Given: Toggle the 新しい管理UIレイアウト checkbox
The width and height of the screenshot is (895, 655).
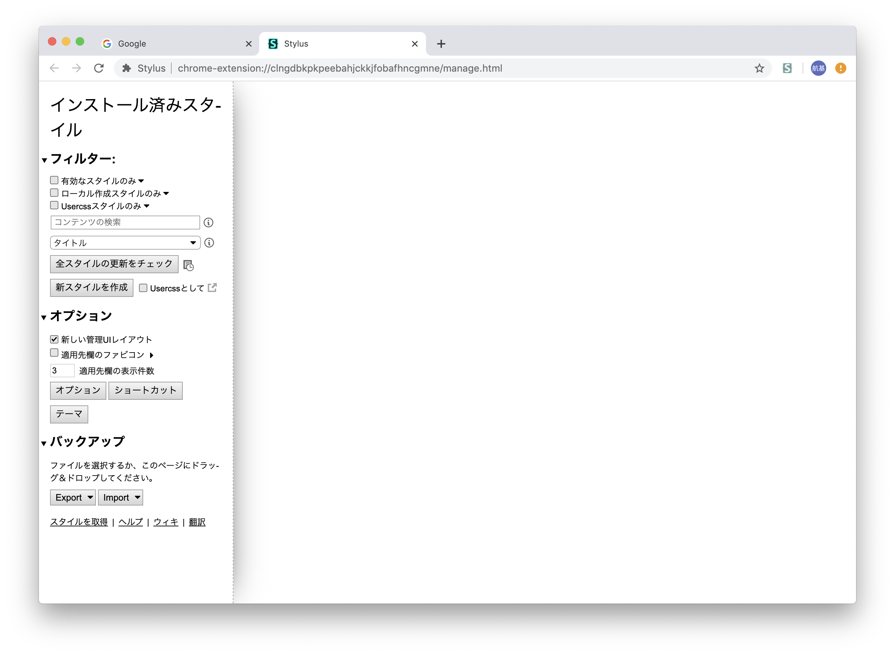Looking at the screenshot, I should pyautogui.click(x=54, y=339).
